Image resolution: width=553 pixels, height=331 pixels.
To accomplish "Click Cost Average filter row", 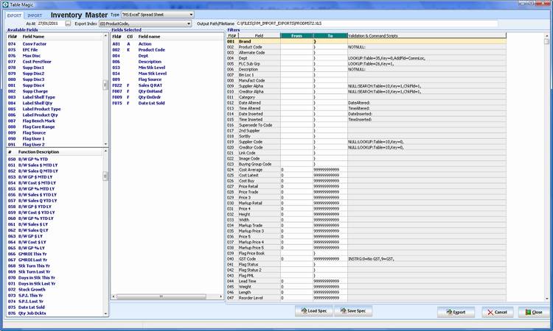I will tap(366, 169).
